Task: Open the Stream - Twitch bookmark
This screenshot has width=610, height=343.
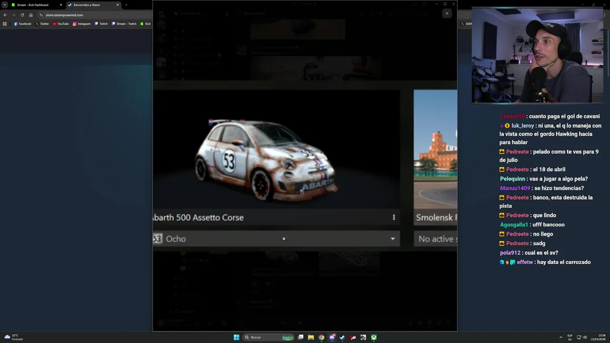Action: pos(124,24)
